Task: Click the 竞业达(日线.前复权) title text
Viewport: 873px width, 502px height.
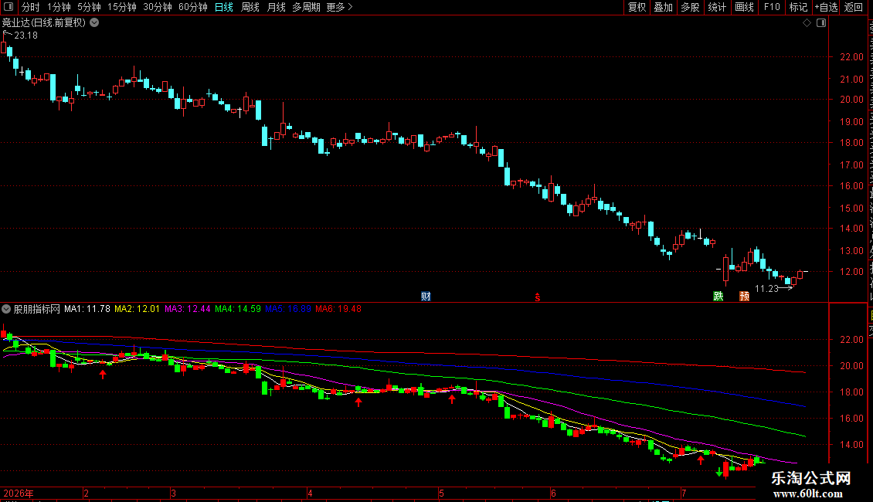Action: pyautogui.click(x=43, y=23)
